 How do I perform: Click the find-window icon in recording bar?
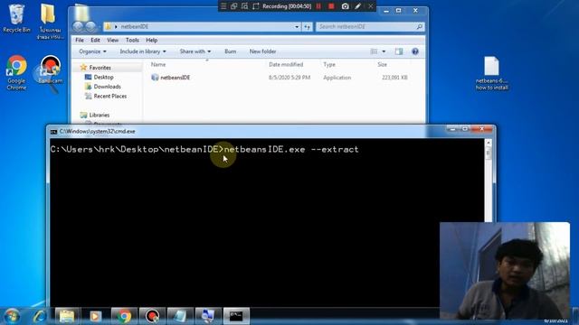244,6
